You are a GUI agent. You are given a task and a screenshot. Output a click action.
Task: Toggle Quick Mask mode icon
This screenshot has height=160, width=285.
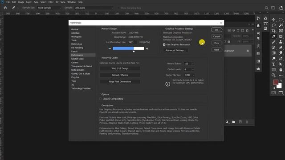pos(273,93)
